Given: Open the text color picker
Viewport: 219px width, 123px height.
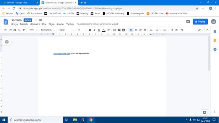Looking at the screenshot, I should click(104, 30).
